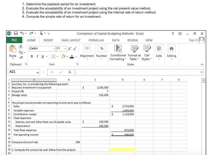Open the INSERT ribbon tab

pos(48,40)
